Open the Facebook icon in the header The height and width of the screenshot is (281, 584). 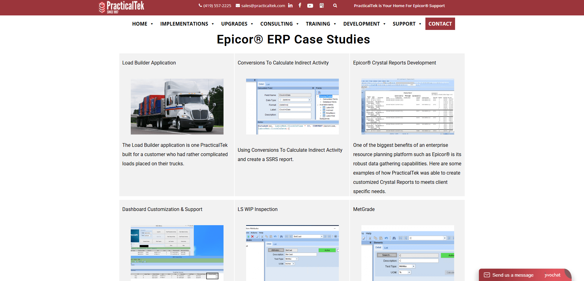[300, 5]
